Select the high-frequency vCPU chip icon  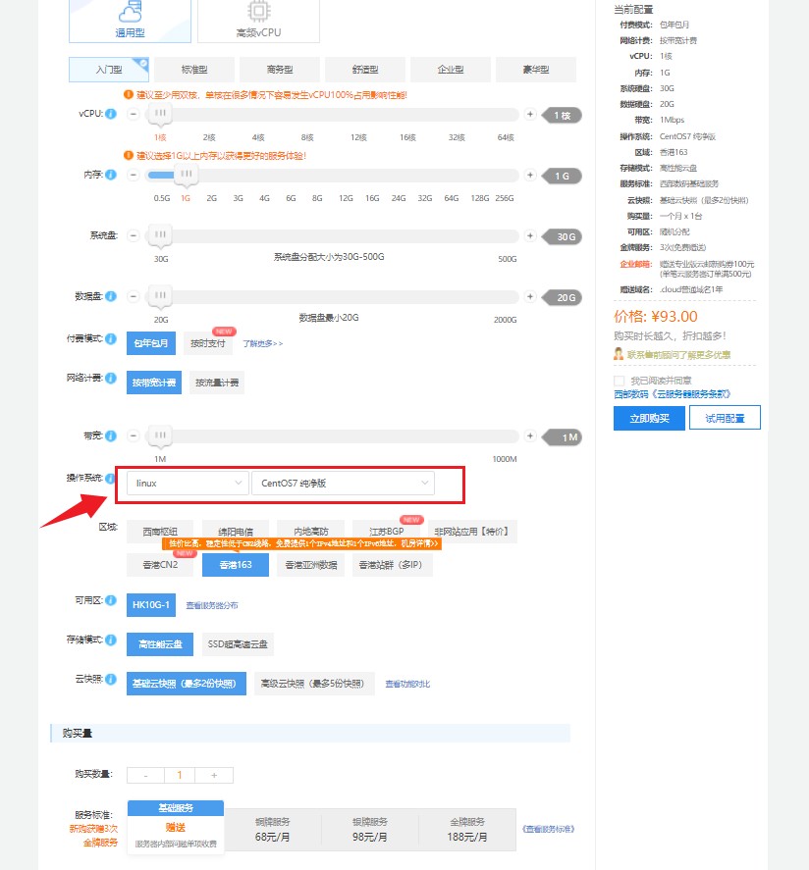pyautogui.click(x=258, y=12)
